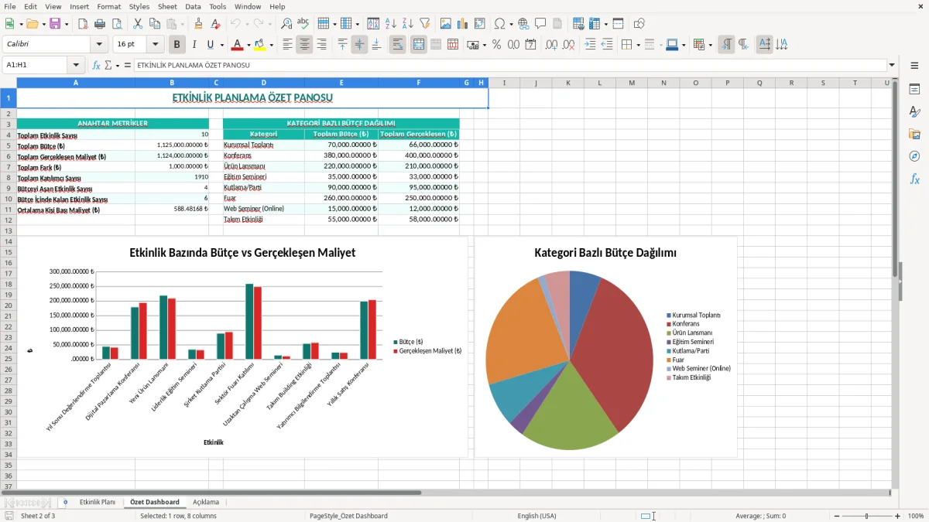This screenshot has height=522, width=929.
Task: Toggle Wrap Text
Action: (x=397, y=45)
